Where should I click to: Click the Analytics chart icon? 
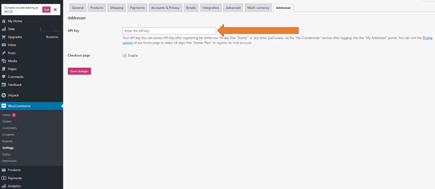(4, 186)
